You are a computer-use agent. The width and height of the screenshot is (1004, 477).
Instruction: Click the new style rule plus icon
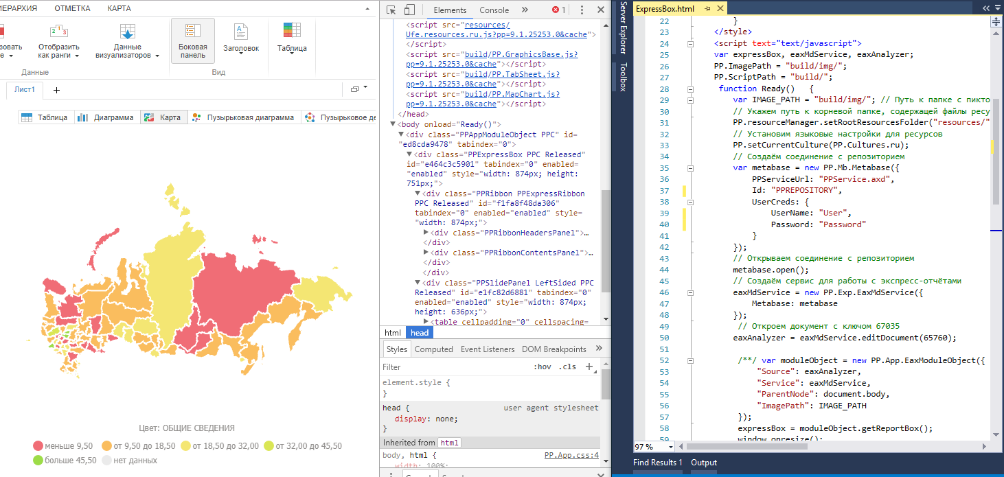pos(589,367)
